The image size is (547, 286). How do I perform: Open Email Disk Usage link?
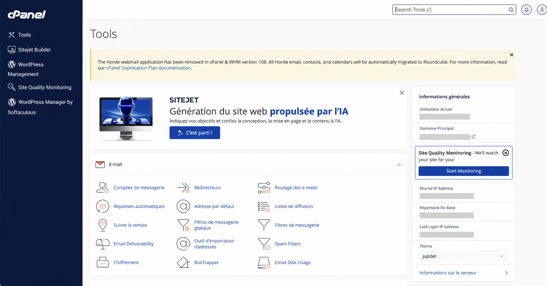click(x=293, y=262)
